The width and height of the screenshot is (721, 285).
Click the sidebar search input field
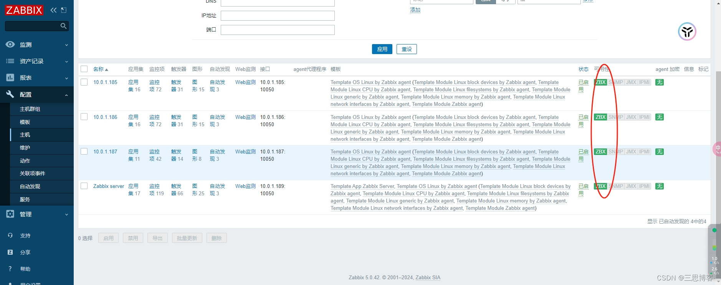(33, 26)
